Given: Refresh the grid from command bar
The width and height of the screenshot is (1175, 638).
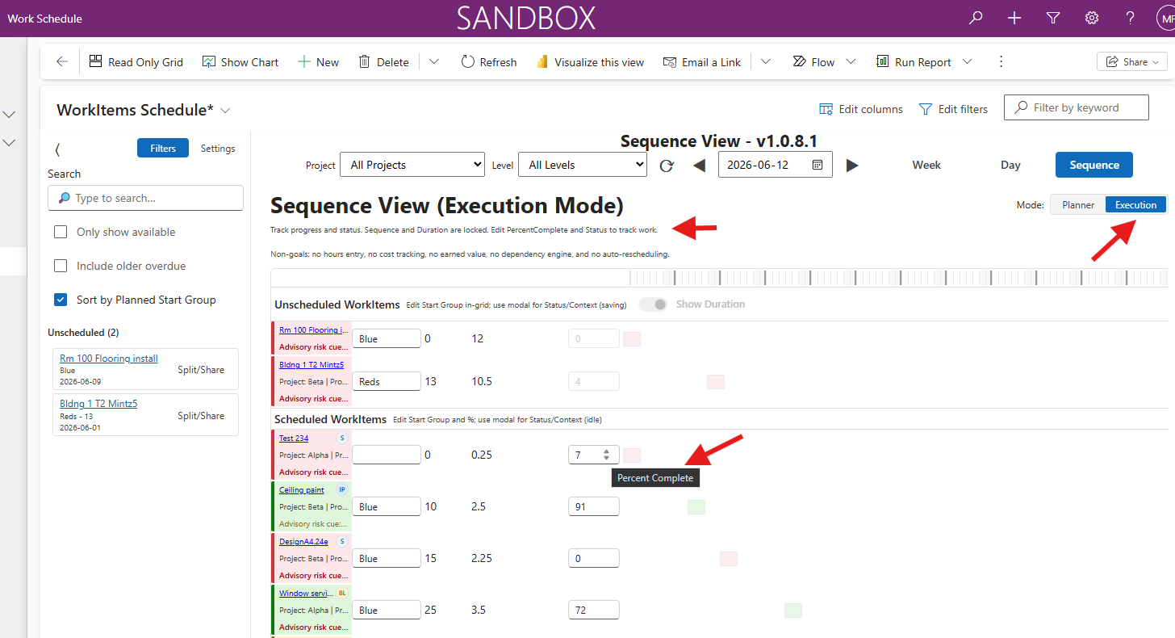Looking at the screenshot, I should tap(489, 62).
